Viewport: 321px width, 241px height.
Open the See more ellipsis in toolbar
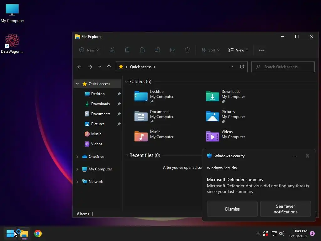261,50
